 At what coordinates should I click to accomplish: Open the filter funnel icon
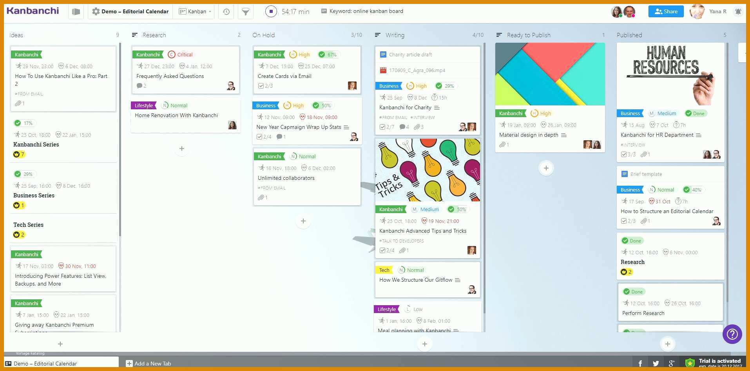tap(245, 12)
